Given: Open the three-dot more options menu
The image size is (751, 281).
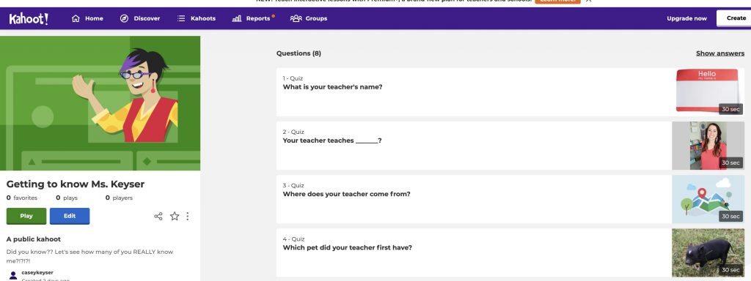Looking at the screenshot, I should pos(187,217).
